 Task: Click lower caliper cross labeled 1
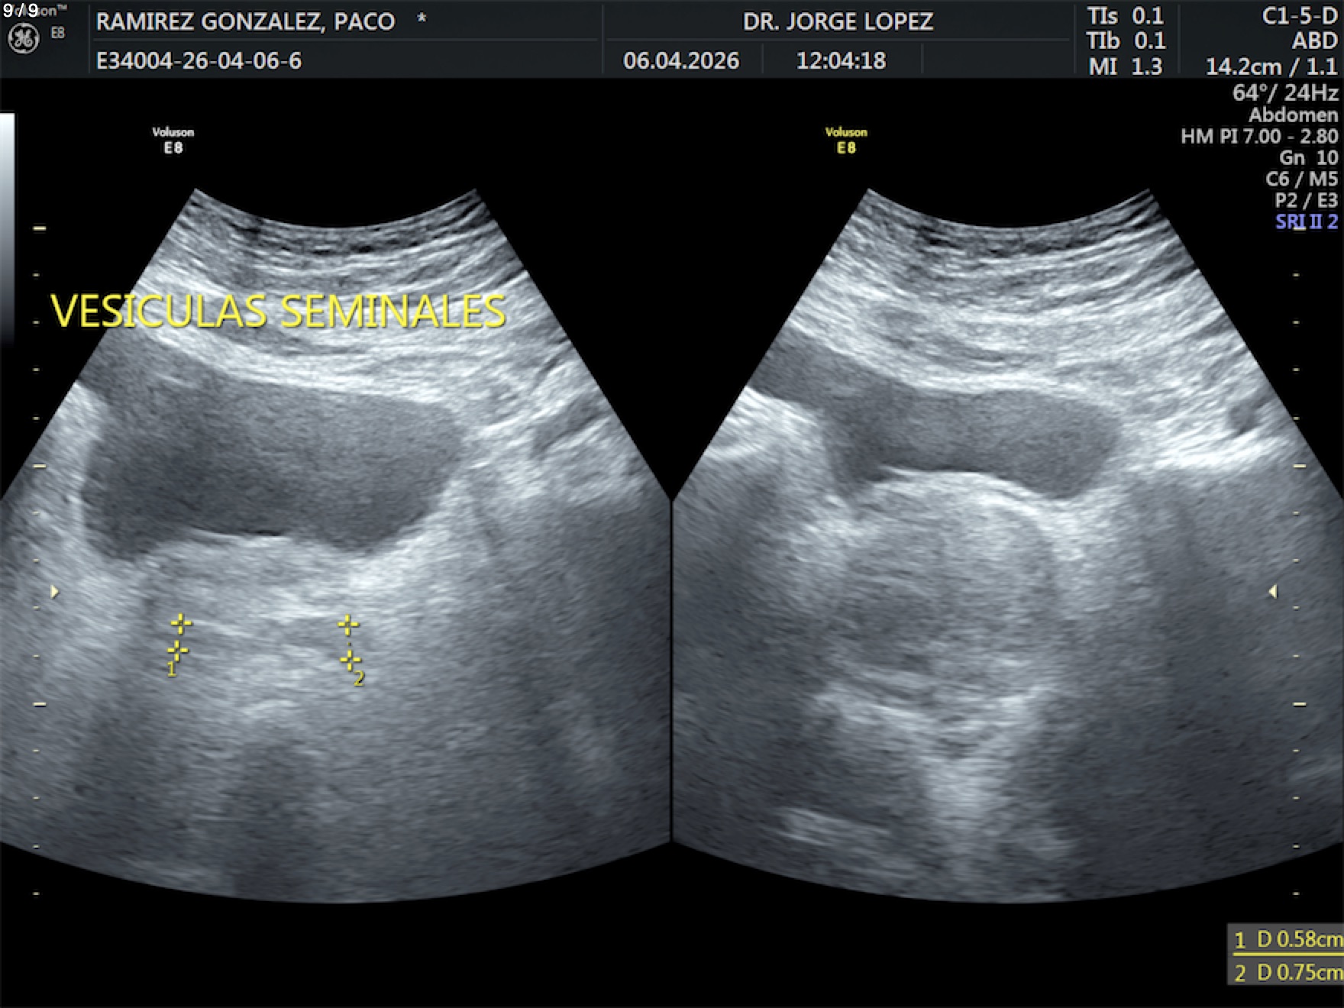pos(177,651)
